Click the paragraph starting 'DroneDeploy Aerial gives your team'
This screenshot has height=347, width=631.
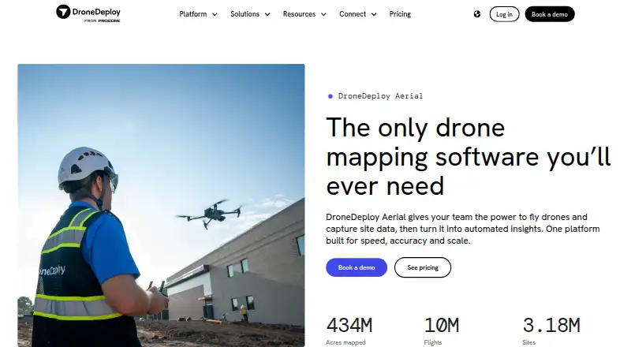[x=463, y=229]
